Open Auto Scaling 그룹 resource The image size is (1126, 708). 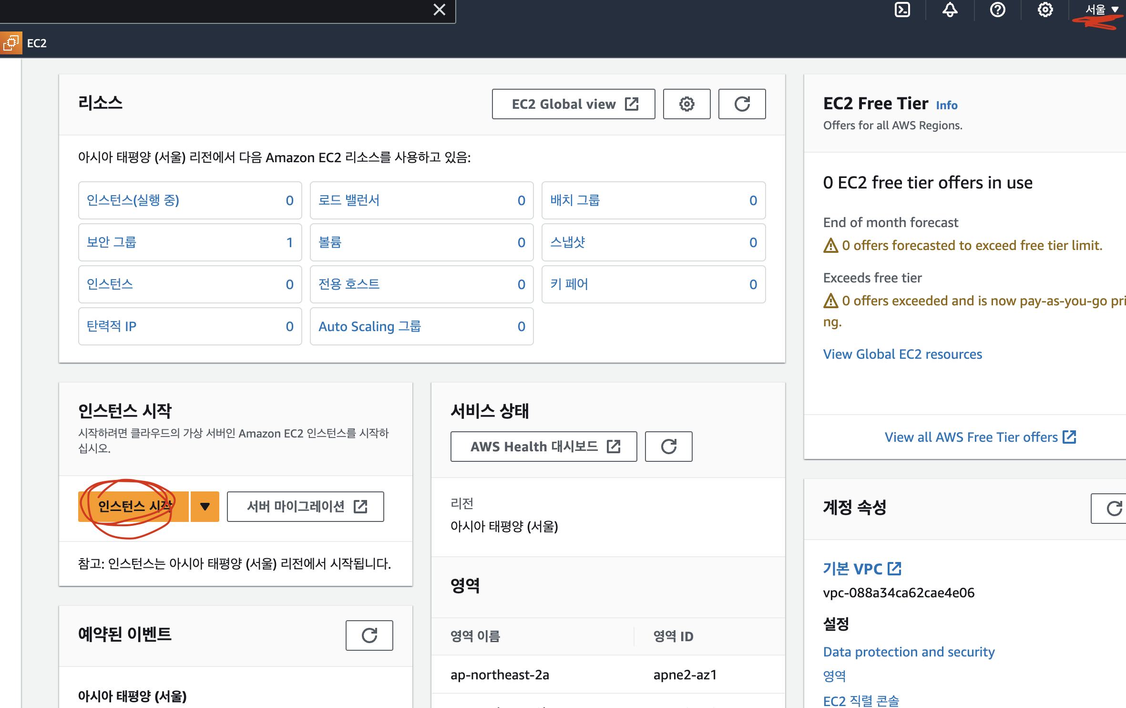421,326
